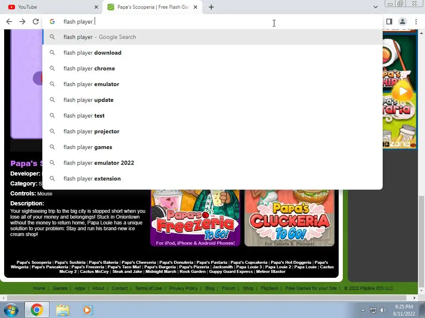The image size is (425, 318).
Task: Open the Papa's Cheeseria link
Action: tap(139, 262)
